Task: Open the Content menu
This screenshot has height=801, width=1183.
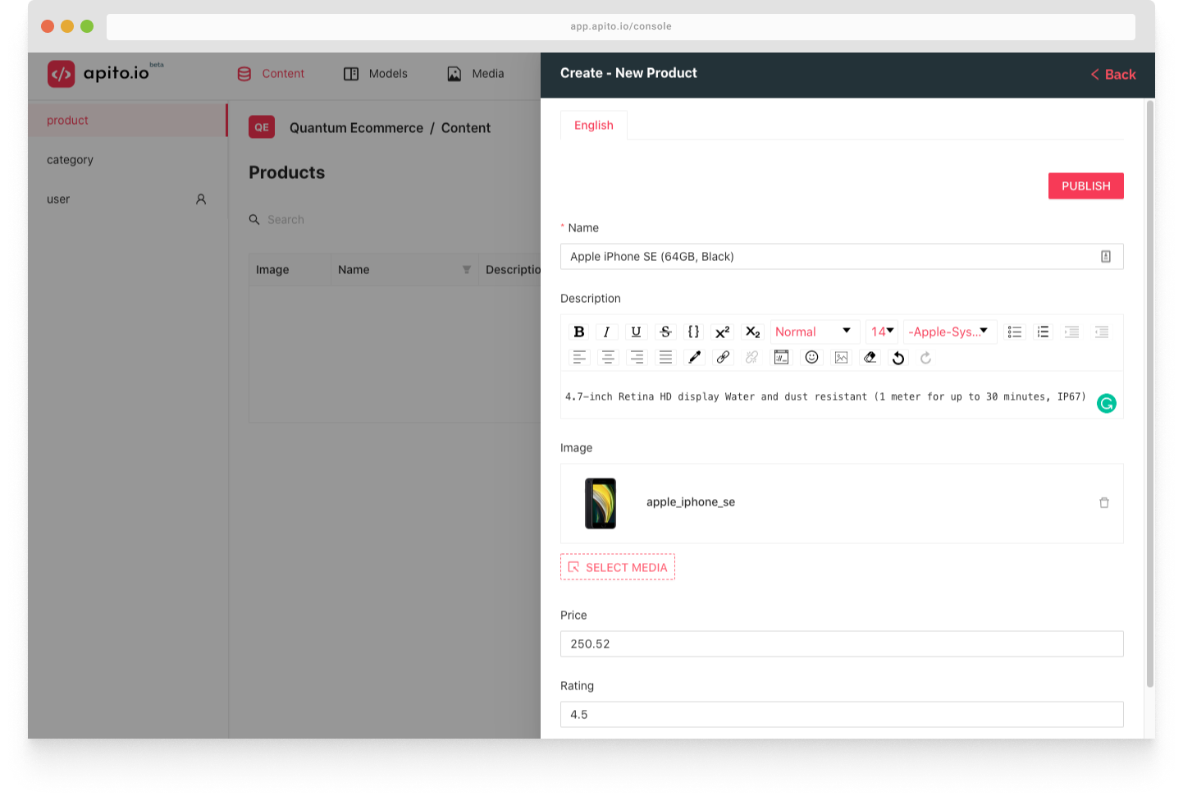Action: [271, 74]
